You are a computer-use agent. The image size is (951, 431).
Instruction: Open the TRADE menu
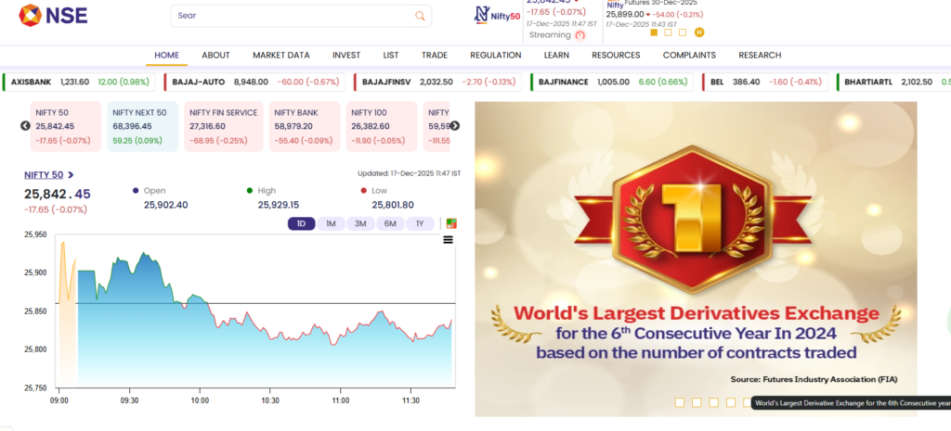point(435,55)
